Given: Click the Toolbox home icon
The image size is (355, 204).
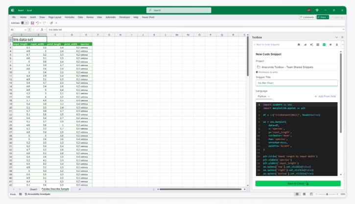Looking at the screenshot, I should point(299,45).
